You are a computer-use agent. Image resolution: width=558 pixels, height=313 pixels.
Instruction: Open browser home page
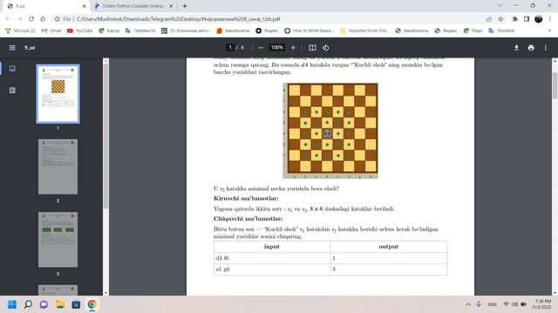(43, 19)
